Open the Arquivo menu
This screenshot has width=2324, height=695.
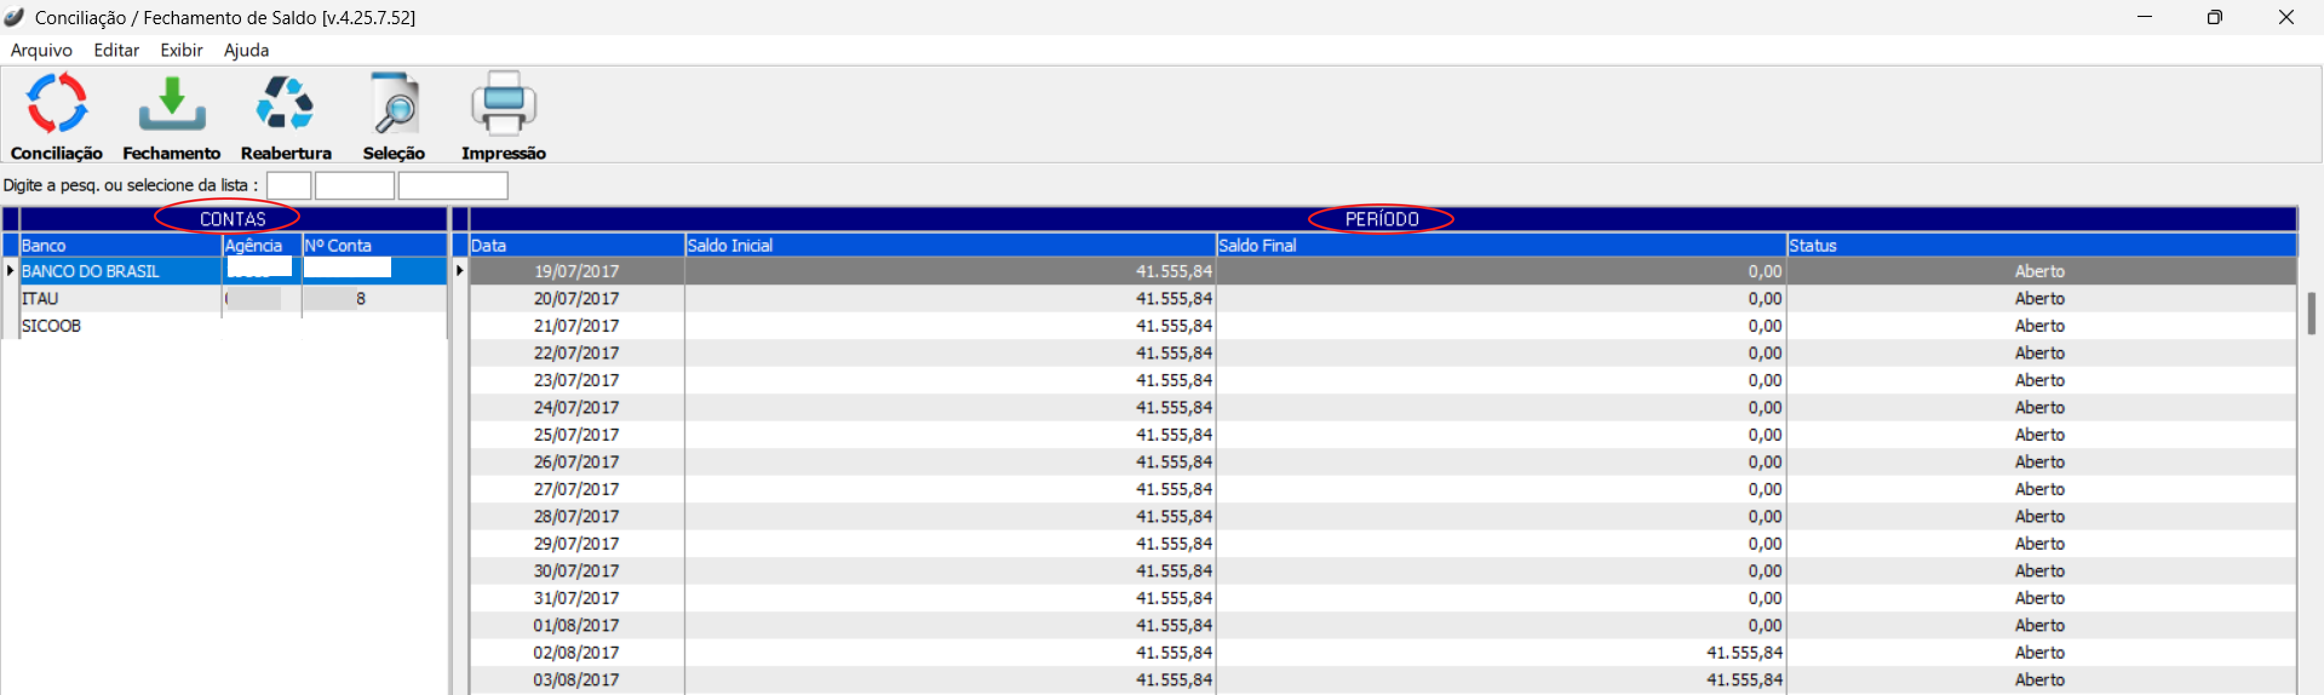tap(41, 50)
